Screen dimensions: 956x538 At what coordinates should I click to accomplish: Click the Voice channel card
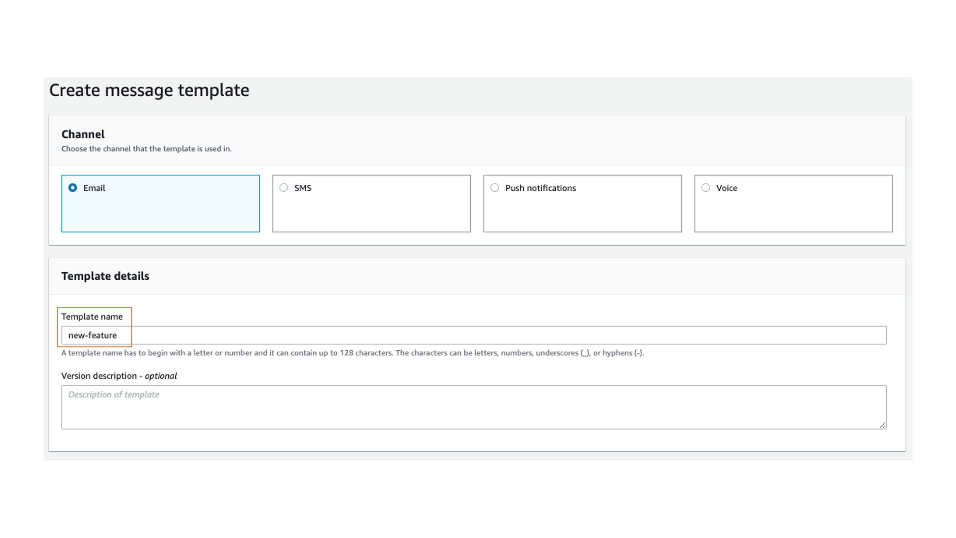793,204
